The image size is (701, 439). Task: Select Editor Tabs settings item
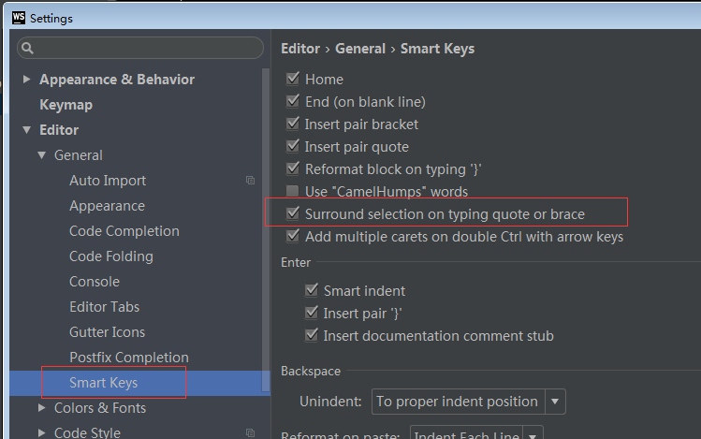pyautogui.click(x=105, y=307)
